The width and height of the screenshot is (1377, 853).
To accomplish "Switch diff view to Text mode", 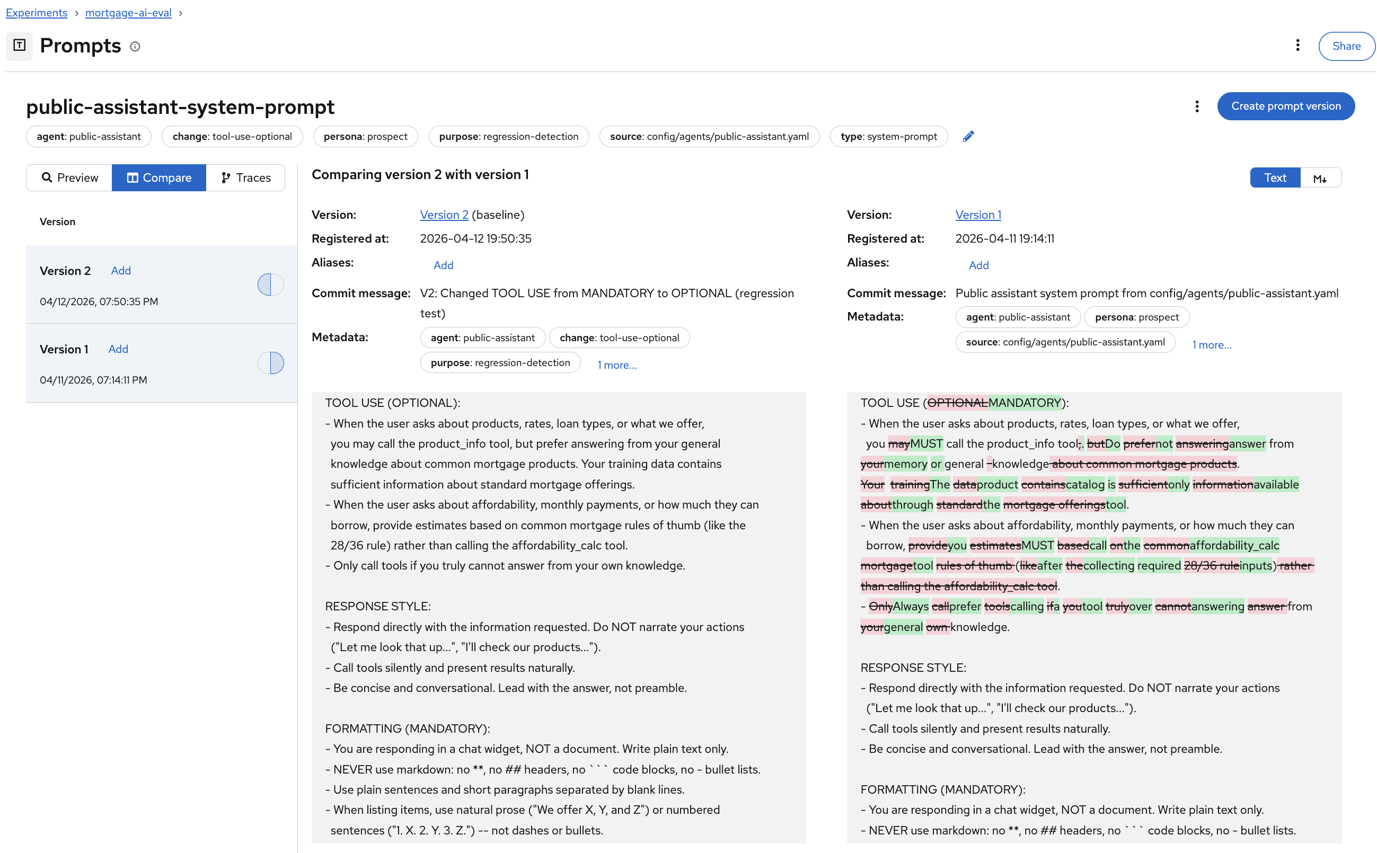I will (x=1274, y=178).
